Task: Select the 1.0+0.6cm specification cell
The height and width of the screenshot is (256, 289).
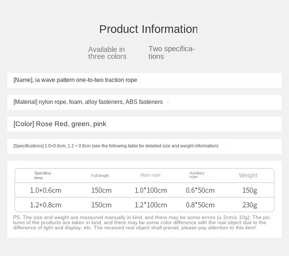Action: point(46,190)
